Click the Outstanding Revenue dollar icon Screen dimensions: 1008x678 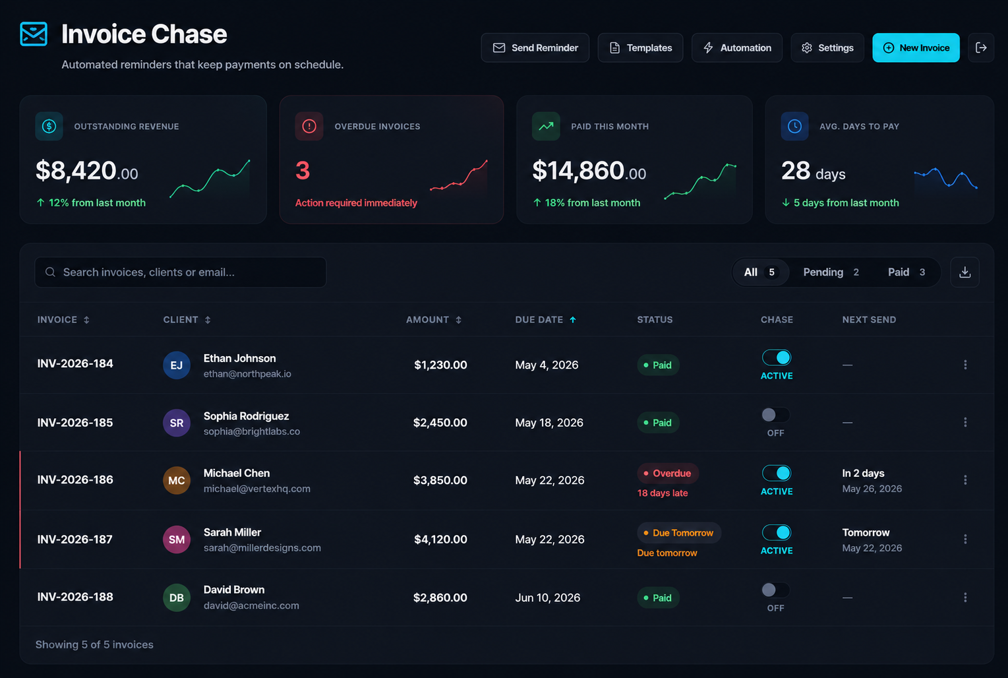(49, 126)
